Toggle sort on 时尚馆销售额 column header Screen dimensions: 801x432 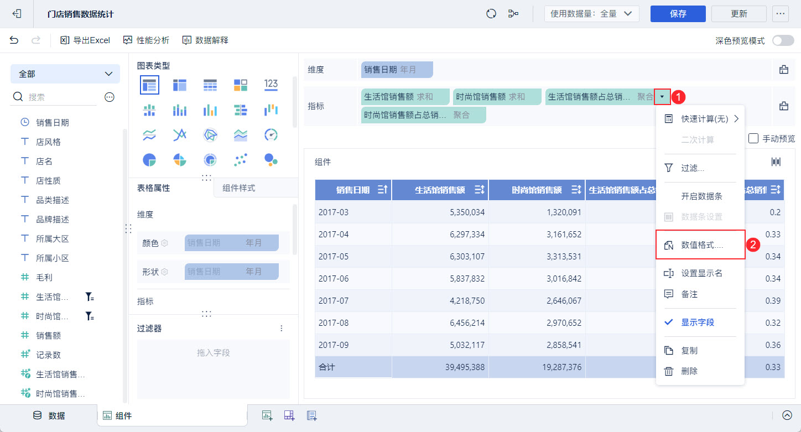coord(576,190)
